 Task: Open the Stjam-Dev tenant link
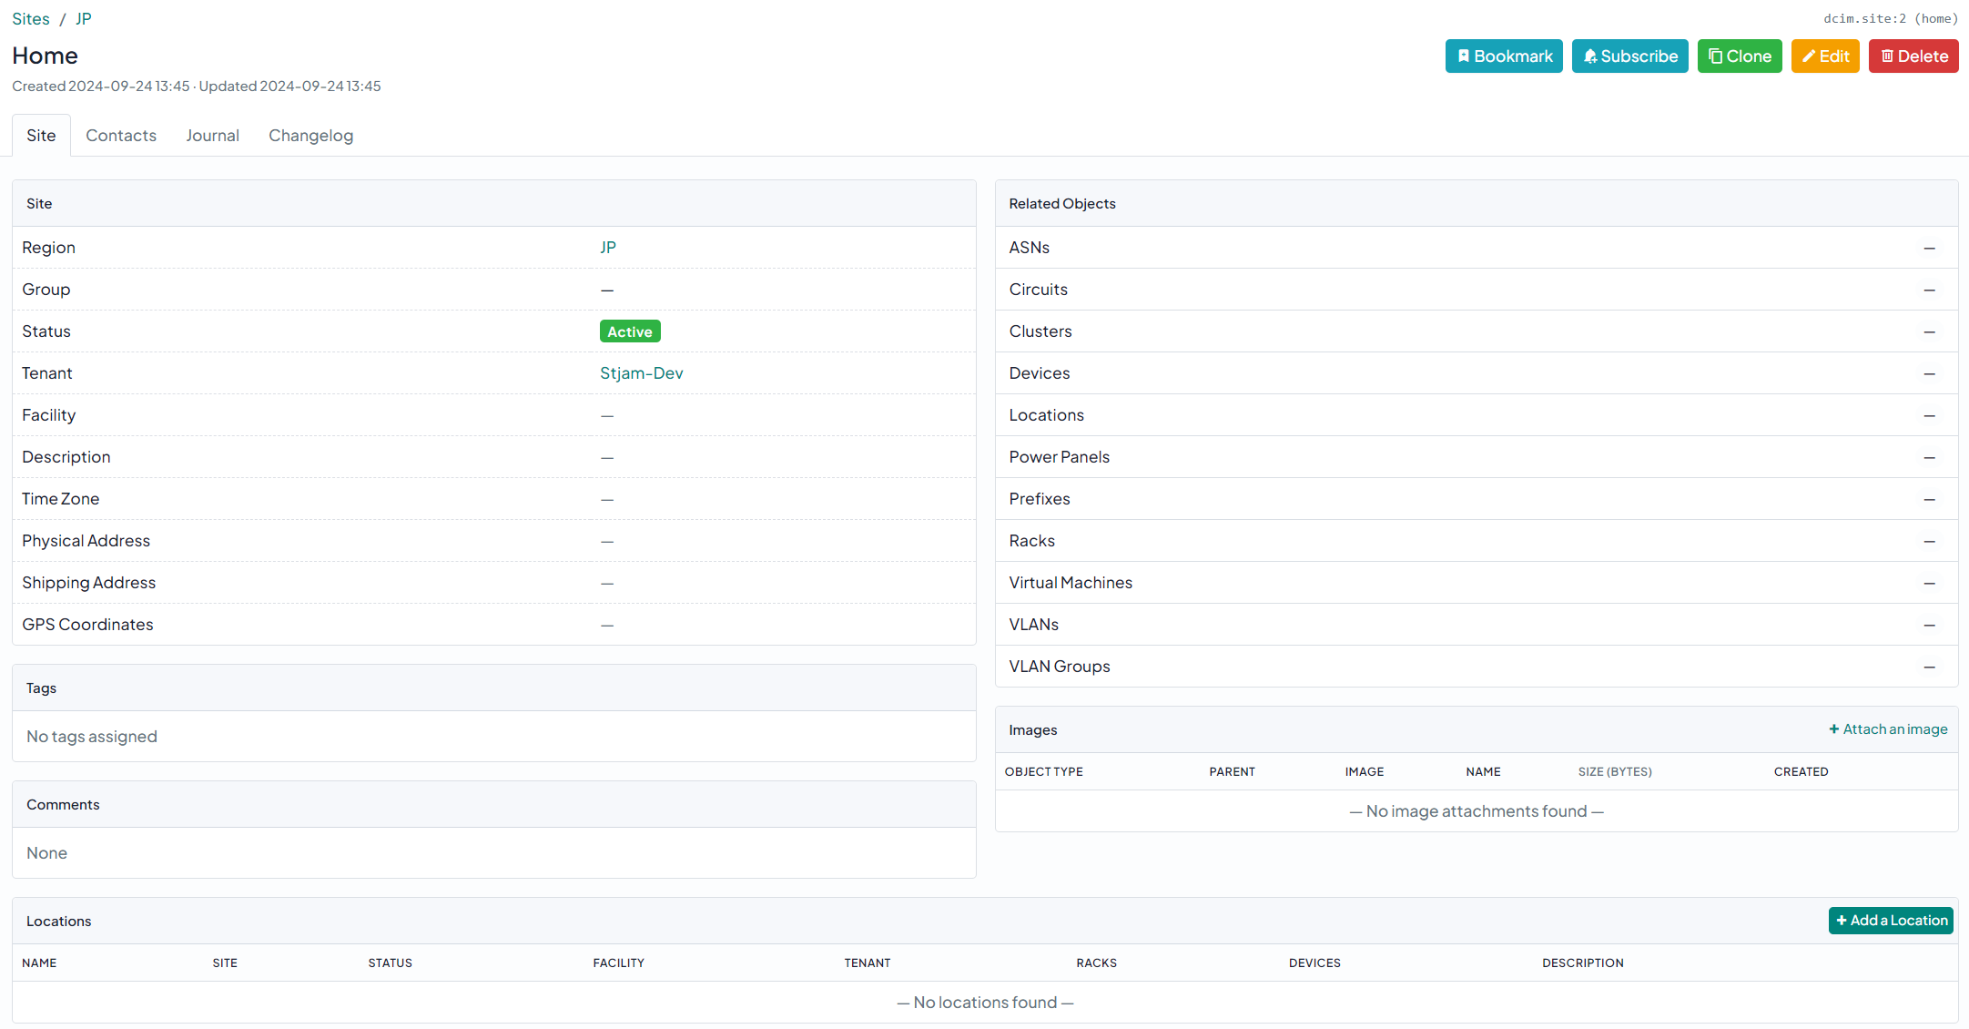coord(641,373)
